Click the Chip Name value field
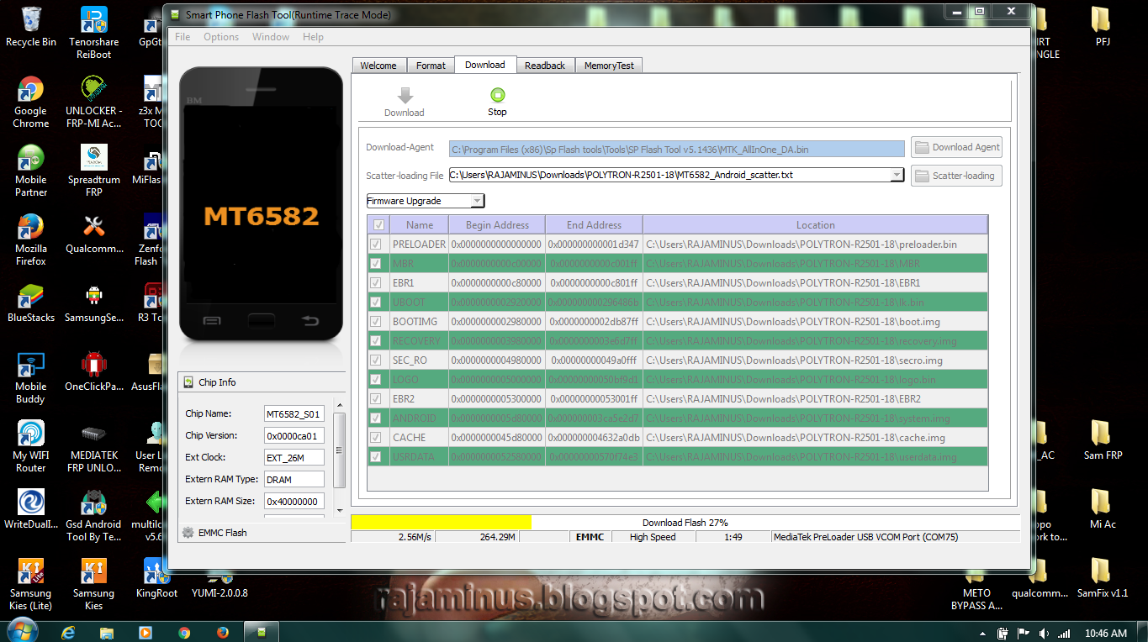 (294, 414)
